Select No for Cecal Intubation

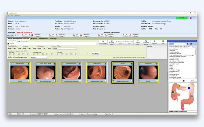(13, 48)
